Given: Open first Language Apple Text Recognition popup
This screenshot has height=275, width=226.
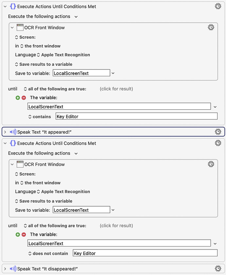Looking at the screenshot, I should click(63, 55).
